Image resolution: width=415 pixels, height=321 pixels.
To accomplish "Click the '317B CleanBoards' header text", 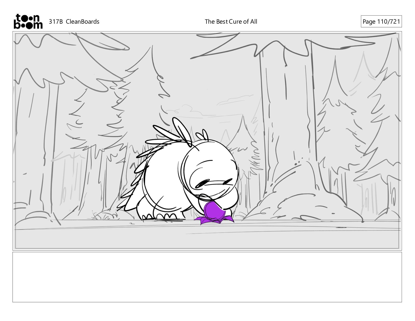I will click(x=74, y=22).
